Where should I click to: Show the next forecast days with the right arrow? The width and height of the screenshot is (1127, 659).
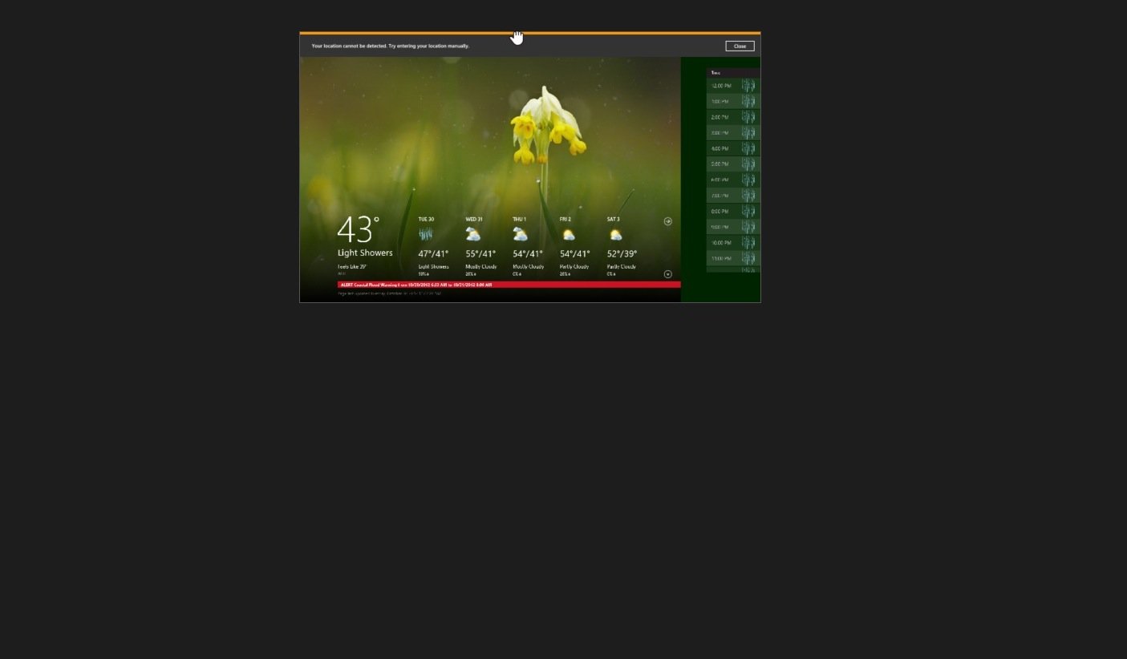668,221
